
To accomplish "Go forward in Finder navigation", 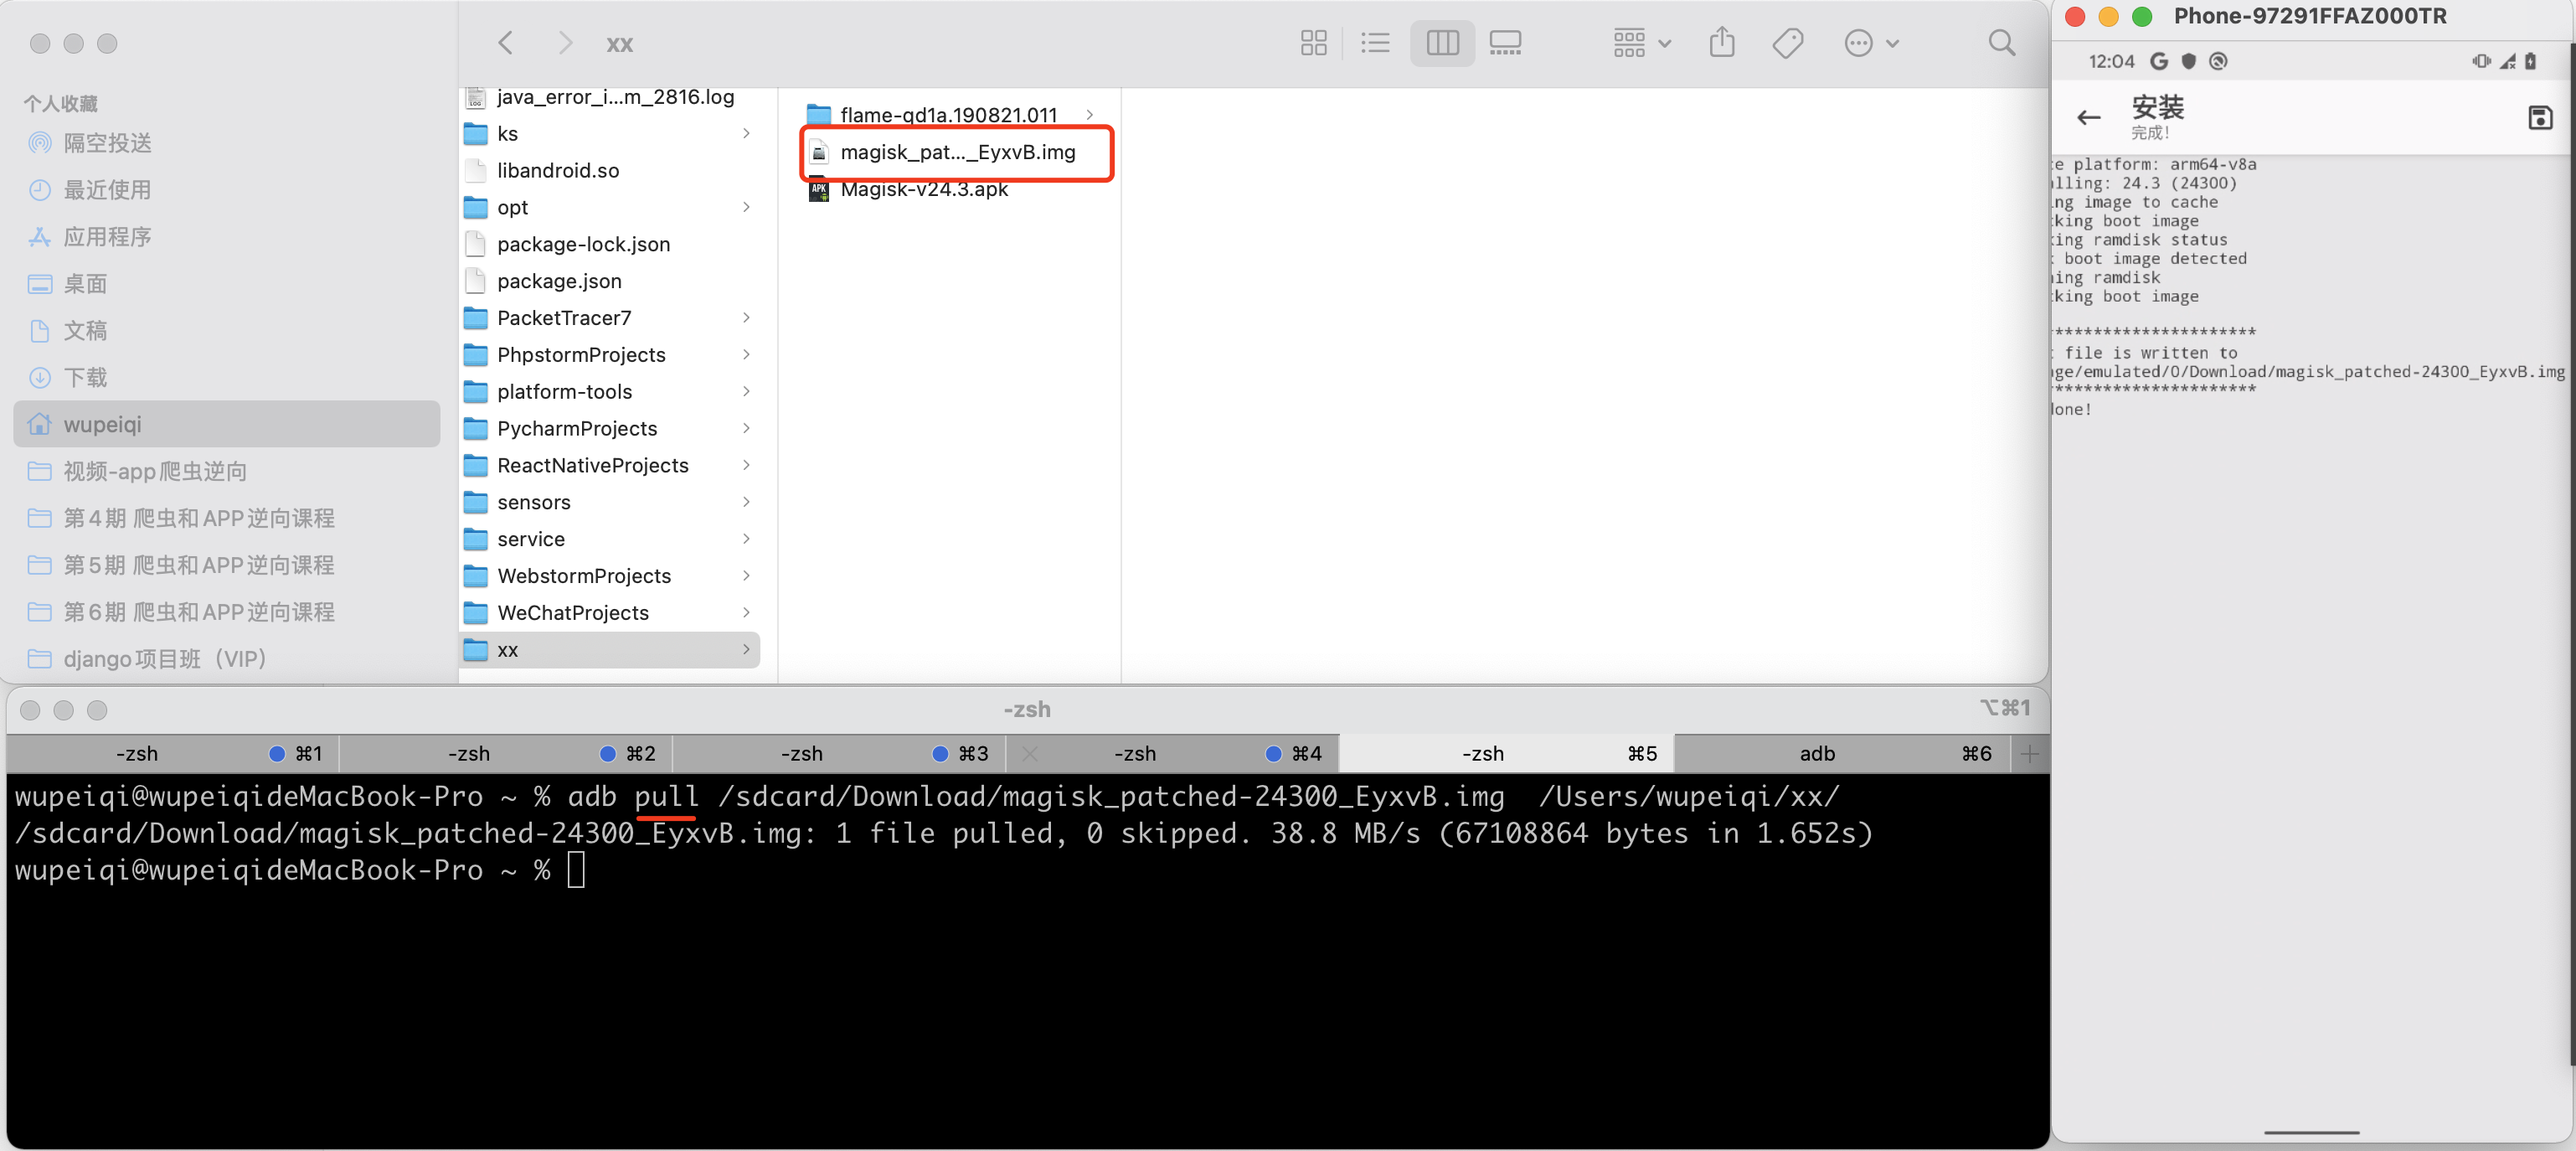I will click(x=565, y=43).
